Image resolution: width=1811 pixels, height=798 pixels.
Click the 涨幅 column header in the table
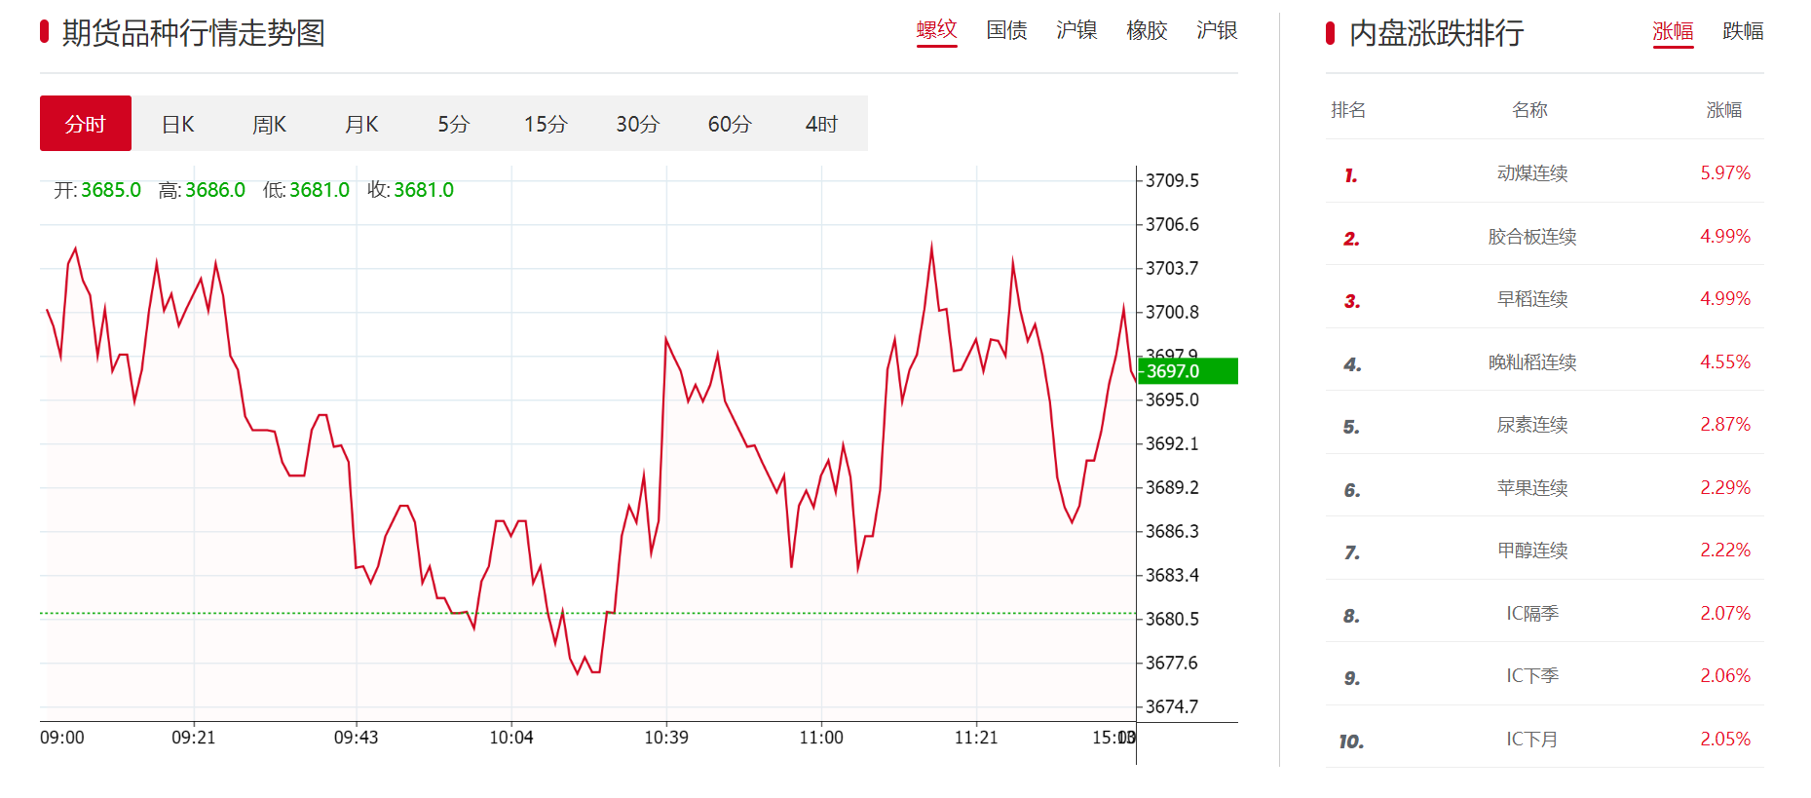click(1724, 110)
